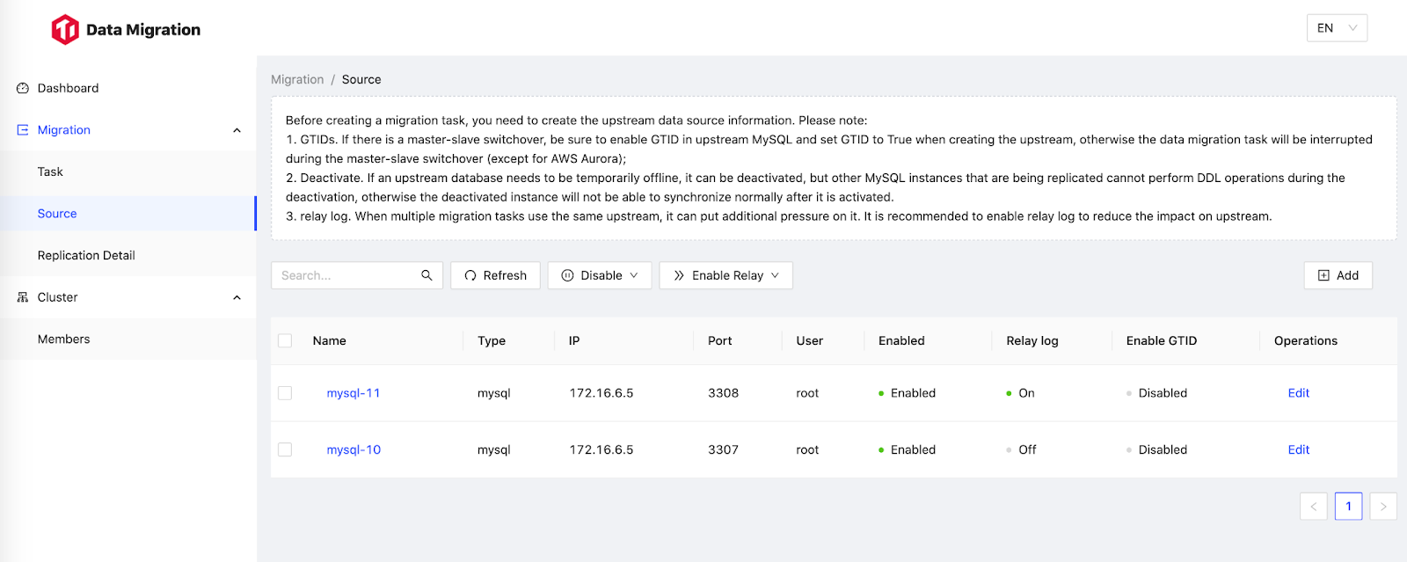Image resolution: width=1407 pixels, height=562 pixels.
Task: Collapse the Cluster sidebar section chevron
Action: [x=237, y=297]
